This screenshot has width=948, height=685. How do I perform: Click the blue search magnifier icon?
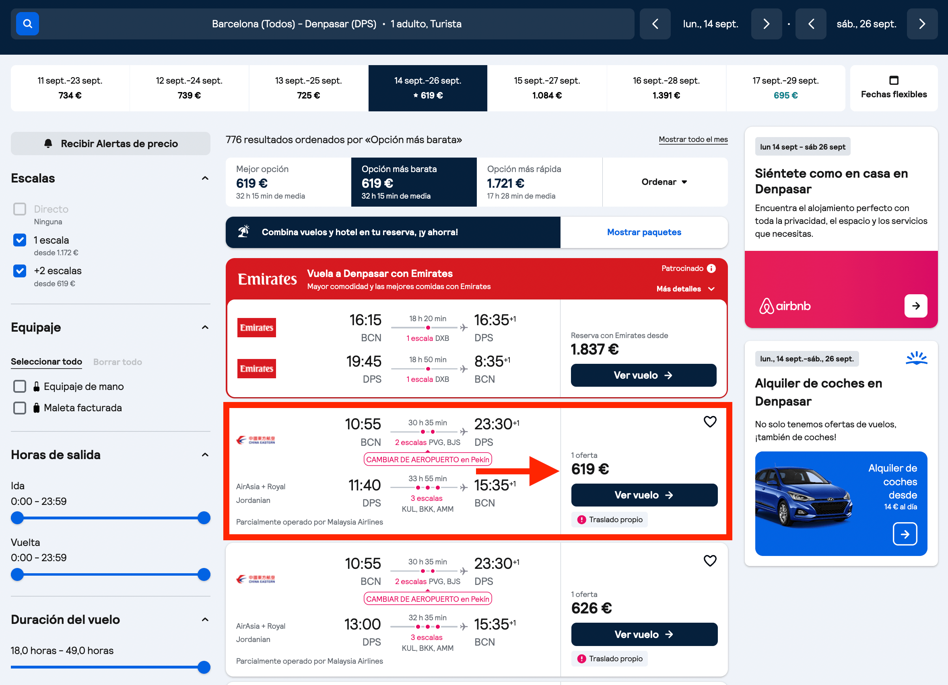[x=27, y=24]
